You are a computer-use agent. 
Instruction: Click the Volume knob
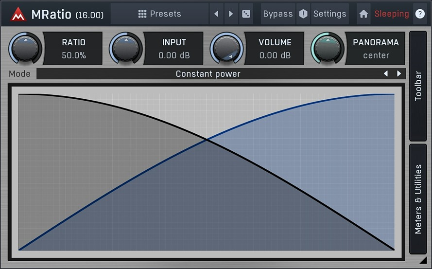(226, 48)
